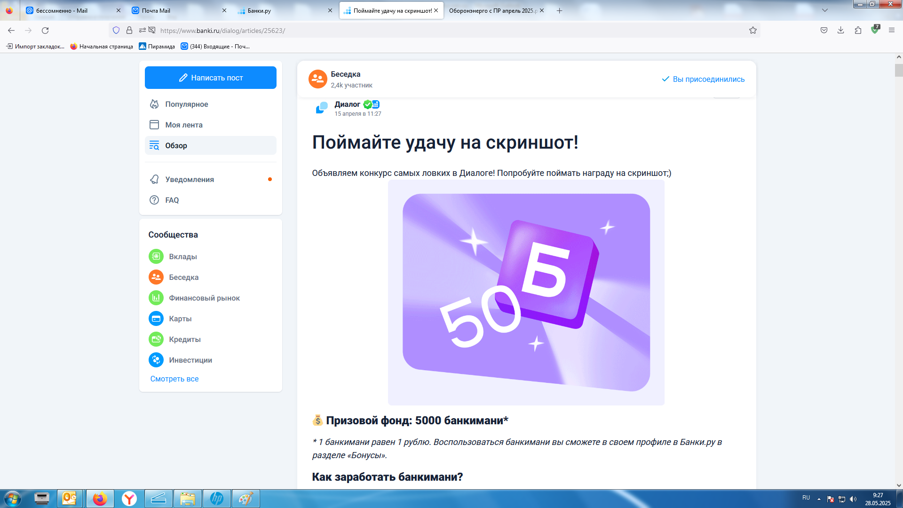Click Вы присоединились membership button
The image size is (903, 508).
coord(703,79)
